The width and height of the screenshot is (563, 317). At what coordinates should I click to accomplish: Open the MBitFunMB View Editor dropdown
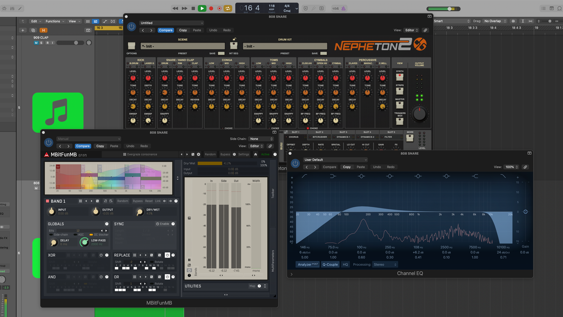[x=257, y=146]
